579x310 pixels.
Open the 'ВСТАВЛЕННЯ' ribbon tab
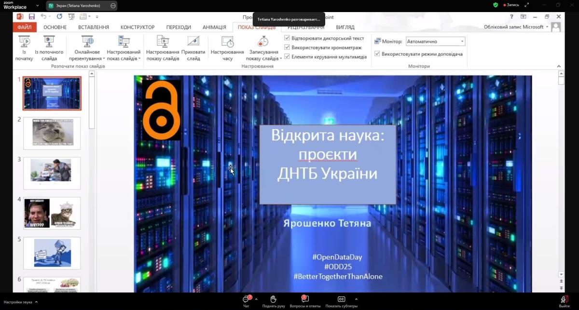click(94, 27)
